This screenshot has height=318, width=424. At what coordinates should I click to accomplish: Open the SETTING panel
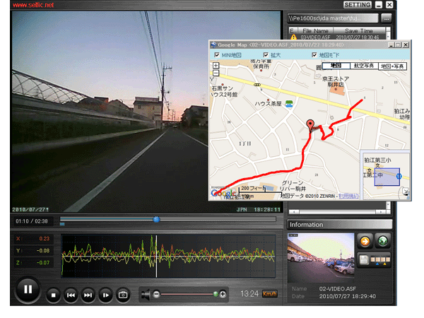[x=358, y=5]
